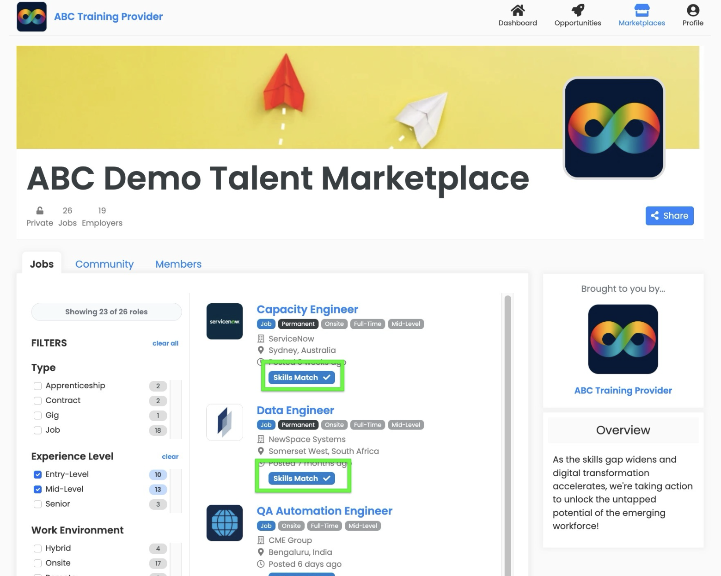Uncheck the Mid-Level experience filter

[x=38, y=489]
